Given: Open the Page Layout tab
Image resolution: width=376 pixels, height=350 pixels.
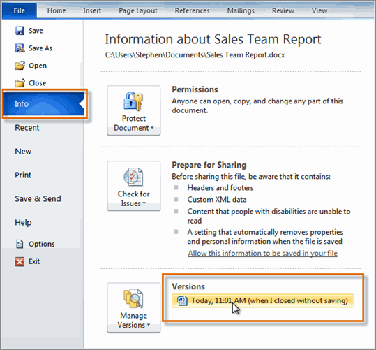Looking at the screenshot, I should [138, 10].
